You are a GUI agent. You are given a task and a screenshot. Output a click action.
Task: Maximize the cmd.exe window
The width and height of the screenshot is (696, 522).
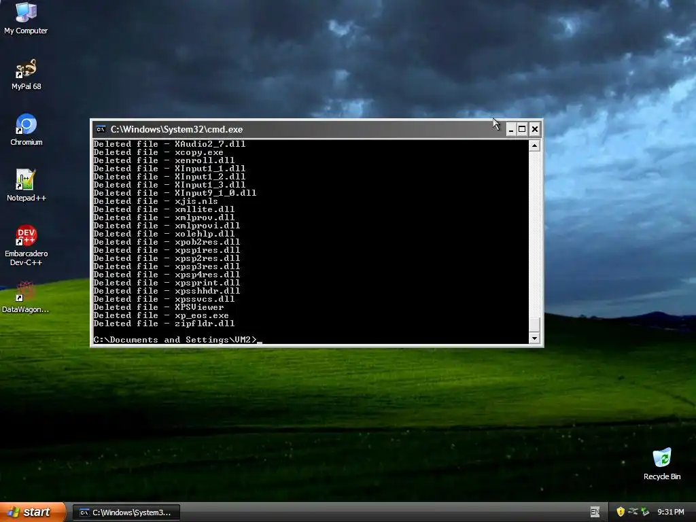(523, 129)
